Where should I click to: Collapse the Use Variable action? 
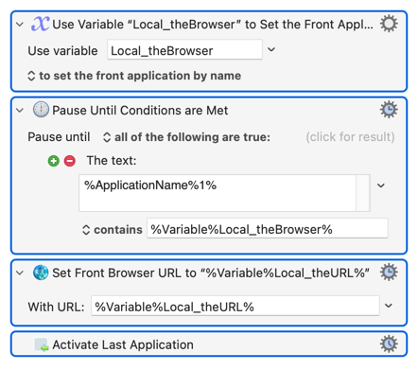(20, 25)
